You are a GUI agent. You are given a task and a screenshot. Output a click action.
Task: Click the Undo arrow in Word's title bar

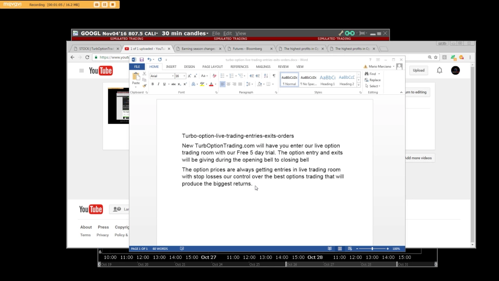[x=149, y=60]
